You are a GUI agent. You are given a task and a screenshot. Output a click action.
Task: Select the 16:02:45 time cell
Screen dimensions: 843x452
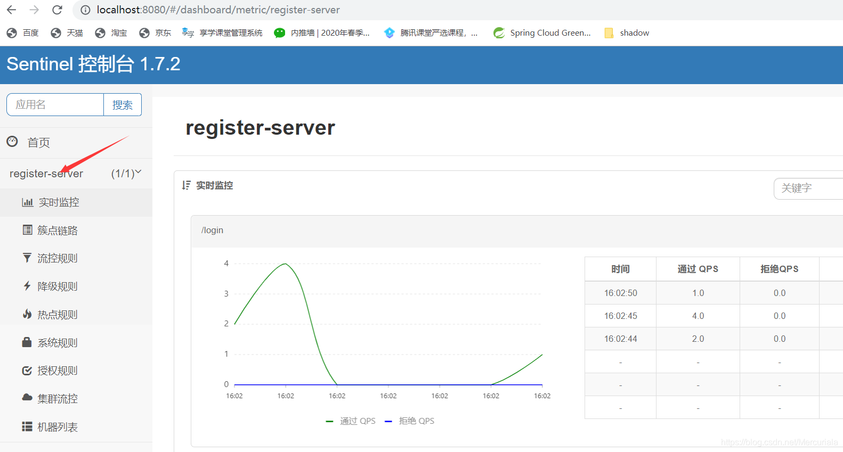pos(620,316)
